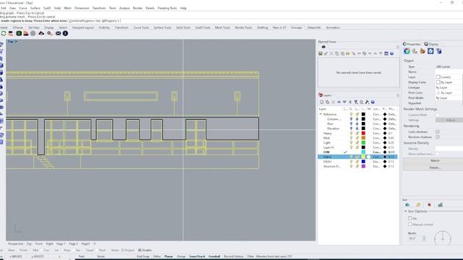This screenshot has height=260, width=463.
Task: Open the Layer dropdown in Object properties
Action: pos(449,77)
